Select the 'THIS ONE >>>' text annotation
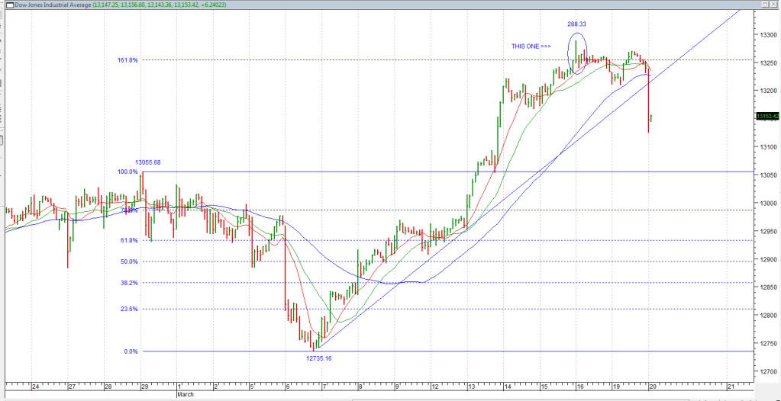The height and width of the screenshot is (401, 781). pyautogui.click(x=531, y=47)
